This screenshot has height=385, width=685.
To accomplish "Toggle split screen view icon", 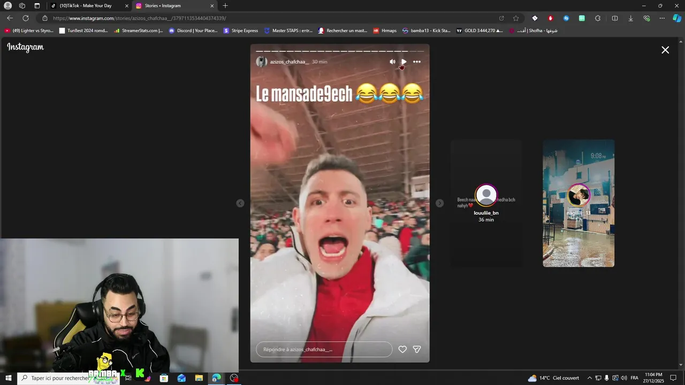I will [x=615, y=18].
